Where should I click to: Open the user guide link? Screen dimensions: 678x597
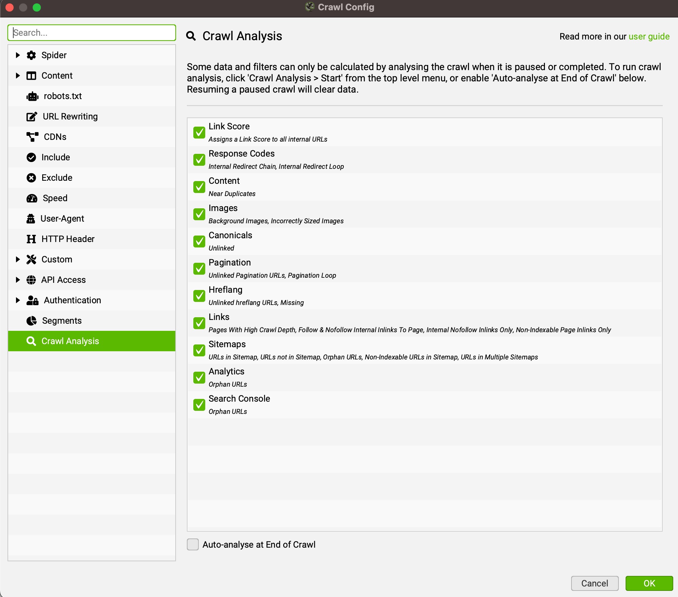(x=649, y=36)
